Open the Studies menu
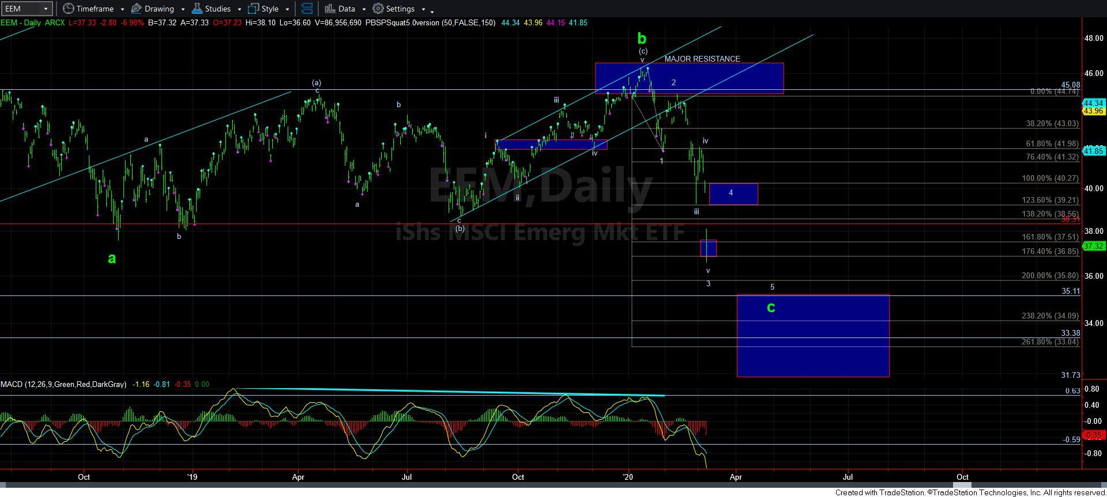The height and width of the screenshot is (497, 1107). (x=217, y=9)
